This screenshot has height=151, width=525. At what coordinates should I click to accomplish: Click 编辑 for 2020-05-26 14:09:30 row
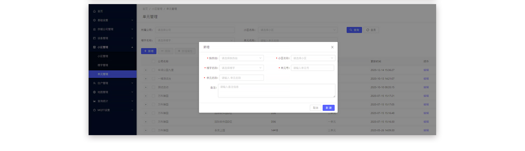click(426, 130)
